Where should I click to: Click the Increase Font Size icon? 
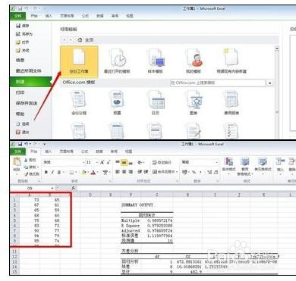click(102, 162)
